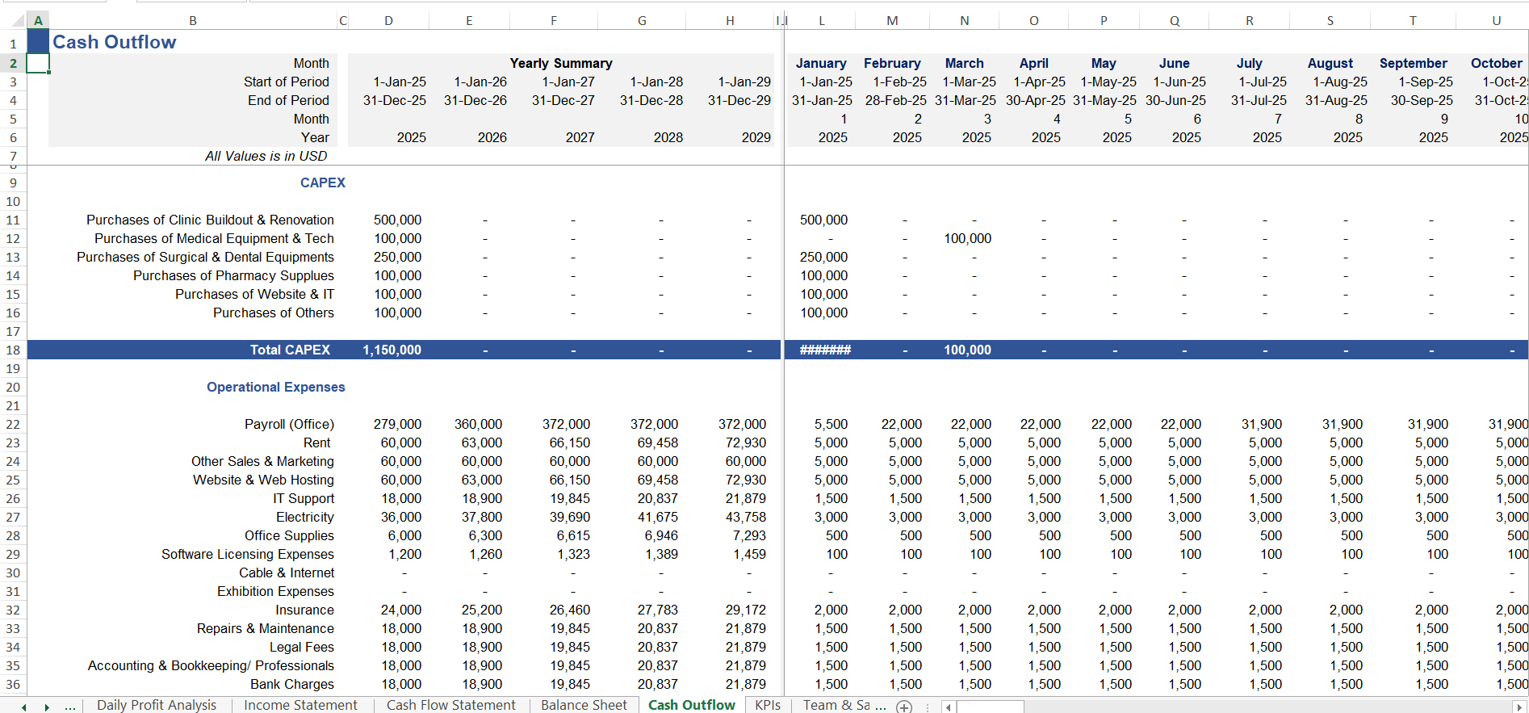The width and height of the screenshot is (1529, 713).
Task: Click the September month header cell
Action: click(1413, 63)
